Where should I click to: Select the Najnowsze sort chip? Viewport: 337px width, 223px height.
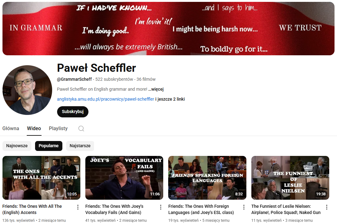tap(17, 146)
